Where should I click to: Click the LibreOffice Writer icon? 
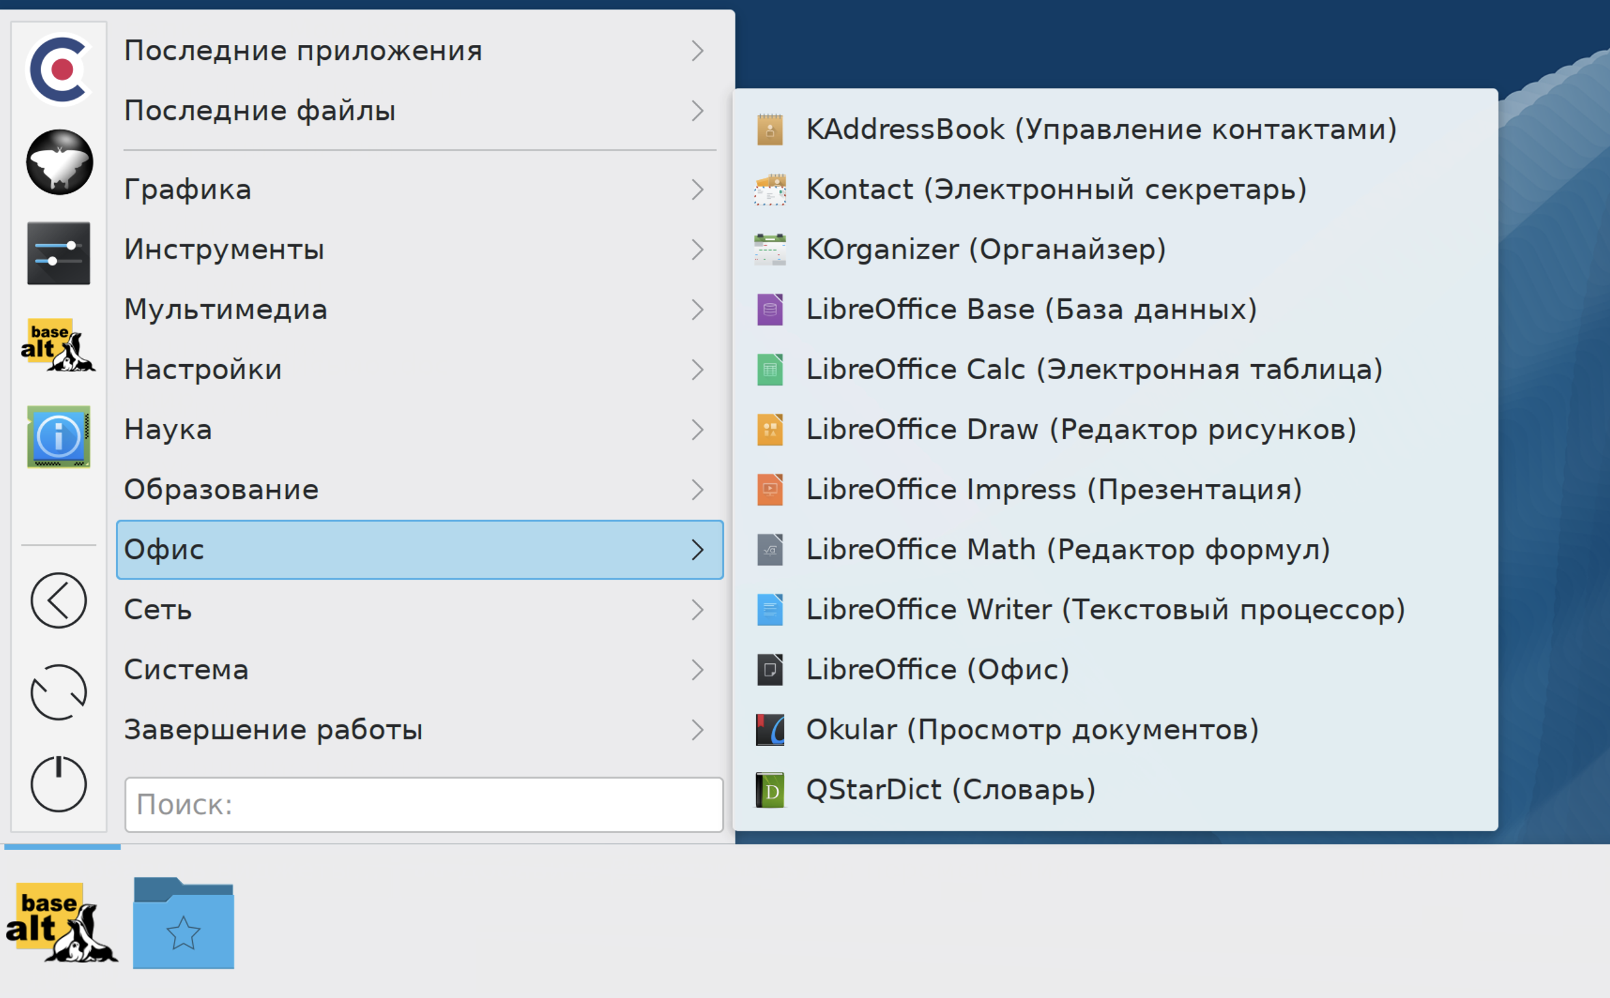pos(770,610)
